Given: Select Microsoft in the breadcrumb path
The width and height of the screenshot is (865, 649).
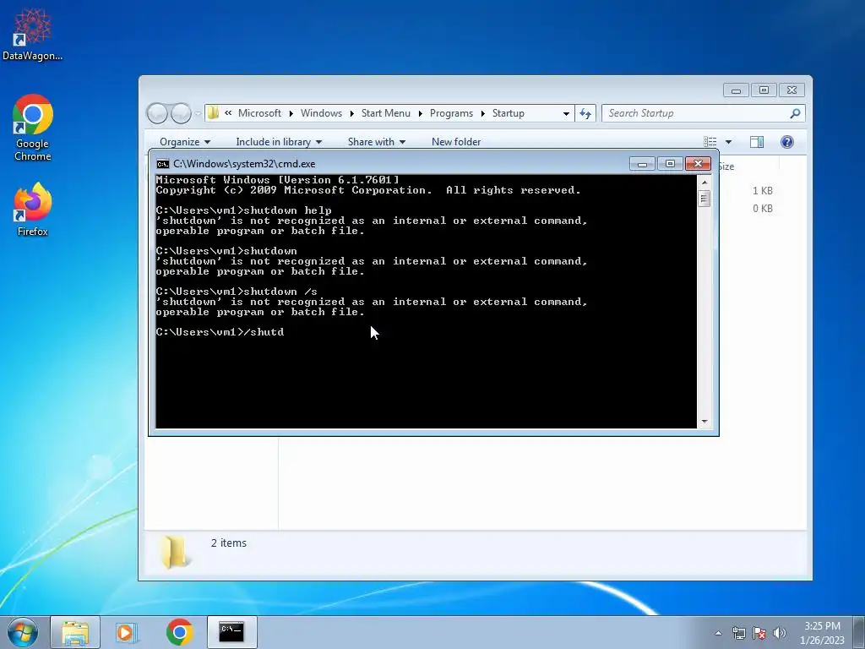Looking at the screenshot, I should point(259,113).
